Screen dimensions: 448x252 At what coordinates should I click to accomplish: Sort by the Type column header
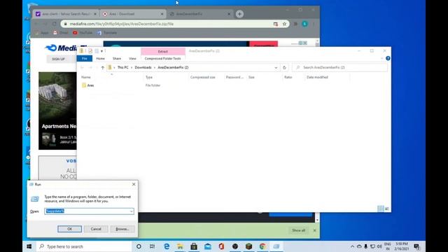pyautogui.click(x=149, y=77)
